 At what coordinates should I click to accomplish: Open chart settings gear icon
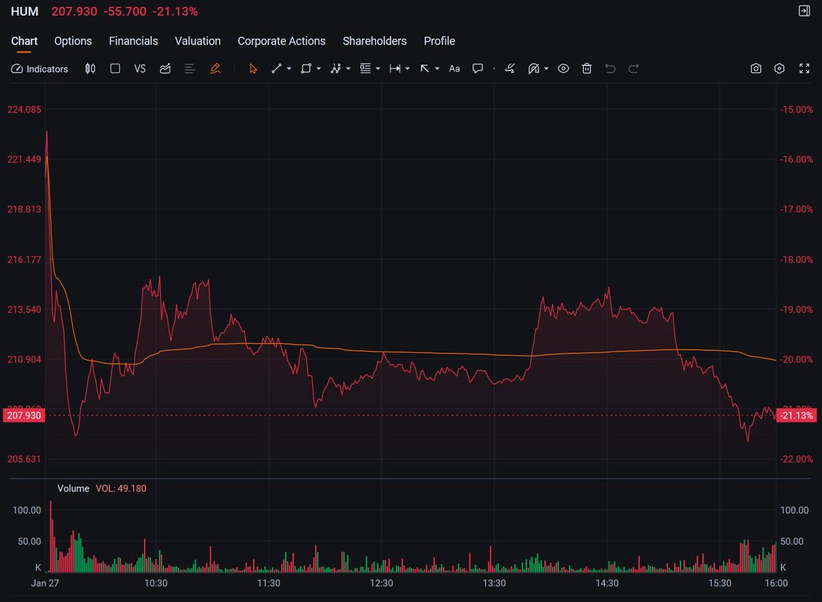(780, 68)
